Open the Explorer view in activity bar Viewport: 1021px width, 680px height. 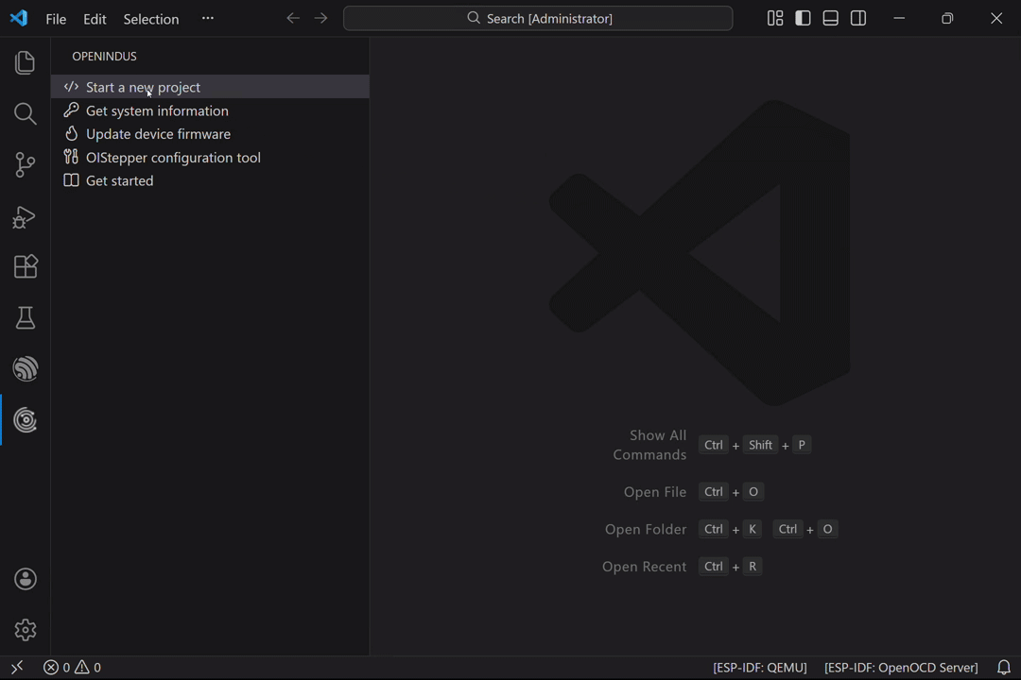coord(26,63)
